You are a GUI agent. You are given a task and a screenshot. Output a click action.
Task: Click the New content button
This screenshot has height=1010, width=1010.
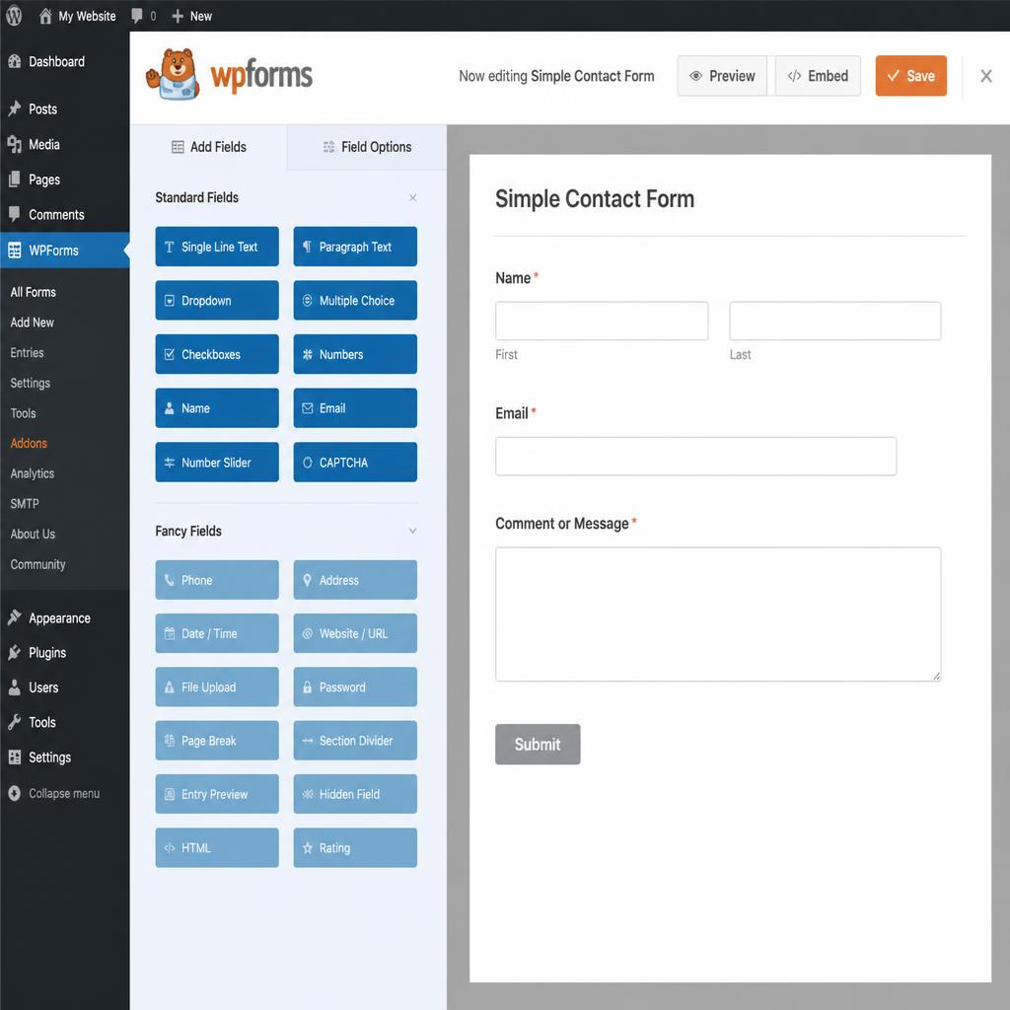(192, 16)
